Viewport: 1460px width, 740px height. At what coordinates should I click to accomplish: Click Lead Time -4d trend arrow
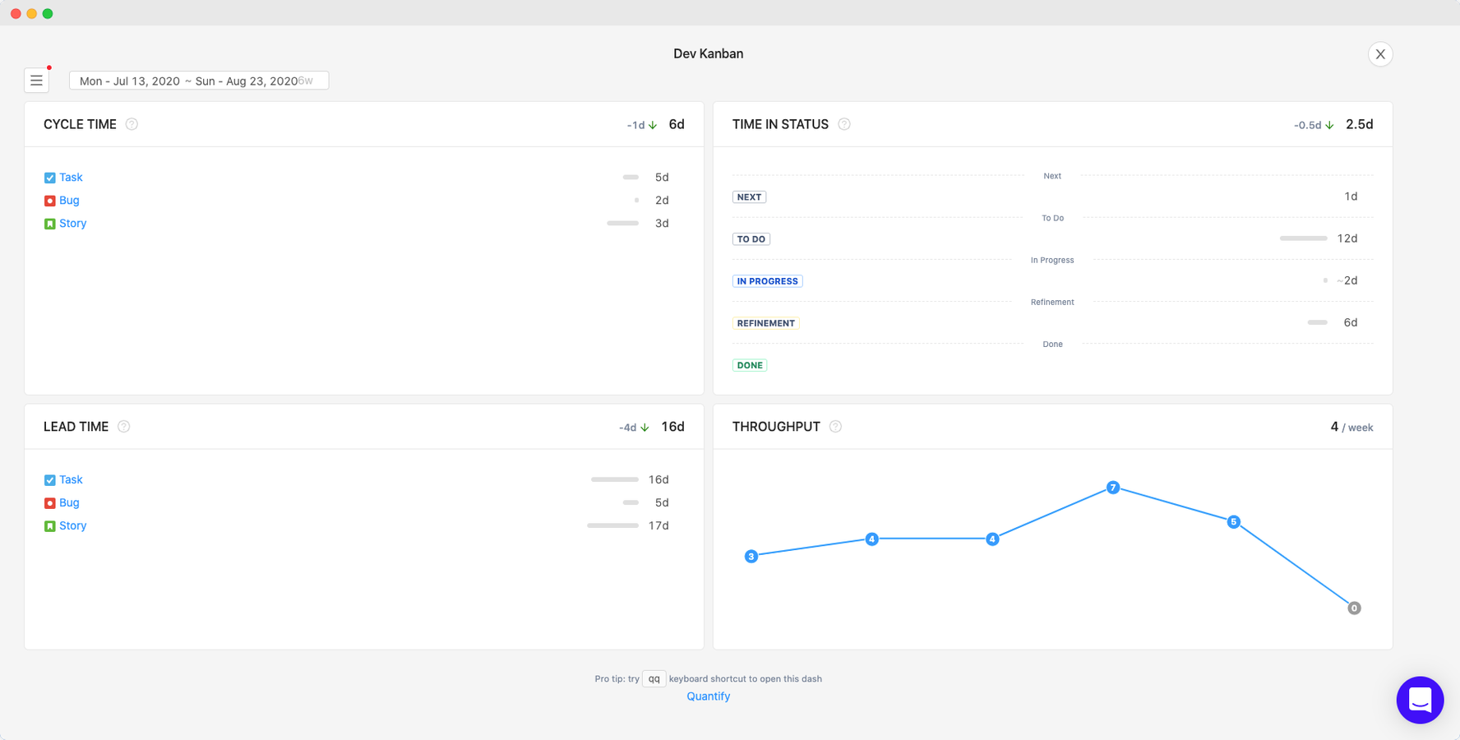(645, 428)
